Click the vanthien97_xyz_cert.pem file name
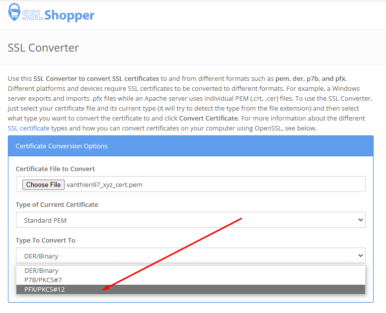The width and height of the screenshot is (386, 313). click(104, 185)
